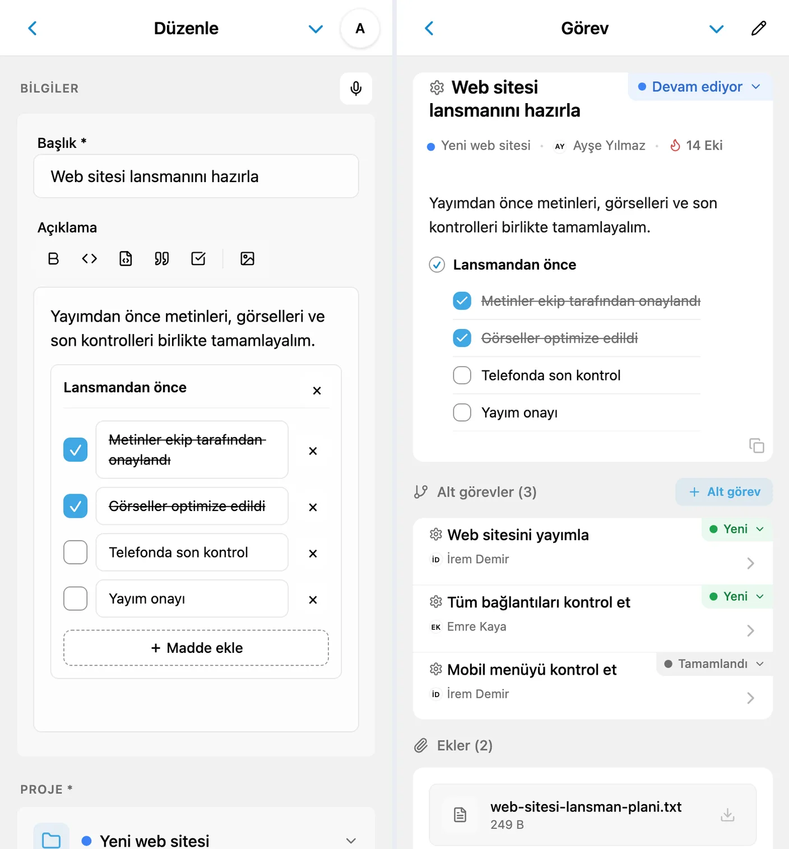Uncheck 'Görseller optimize edildi' in task view
The image size is (789, 849).
click(462, 338)
